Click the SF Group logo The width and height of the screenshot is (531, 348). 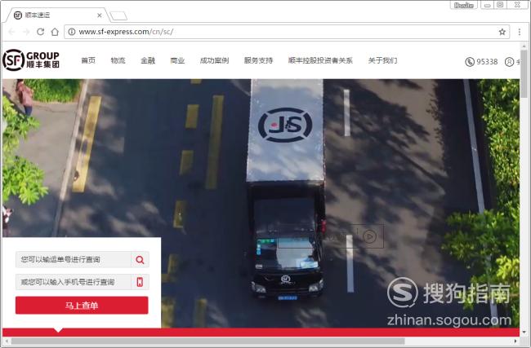(x=31, y=59)
